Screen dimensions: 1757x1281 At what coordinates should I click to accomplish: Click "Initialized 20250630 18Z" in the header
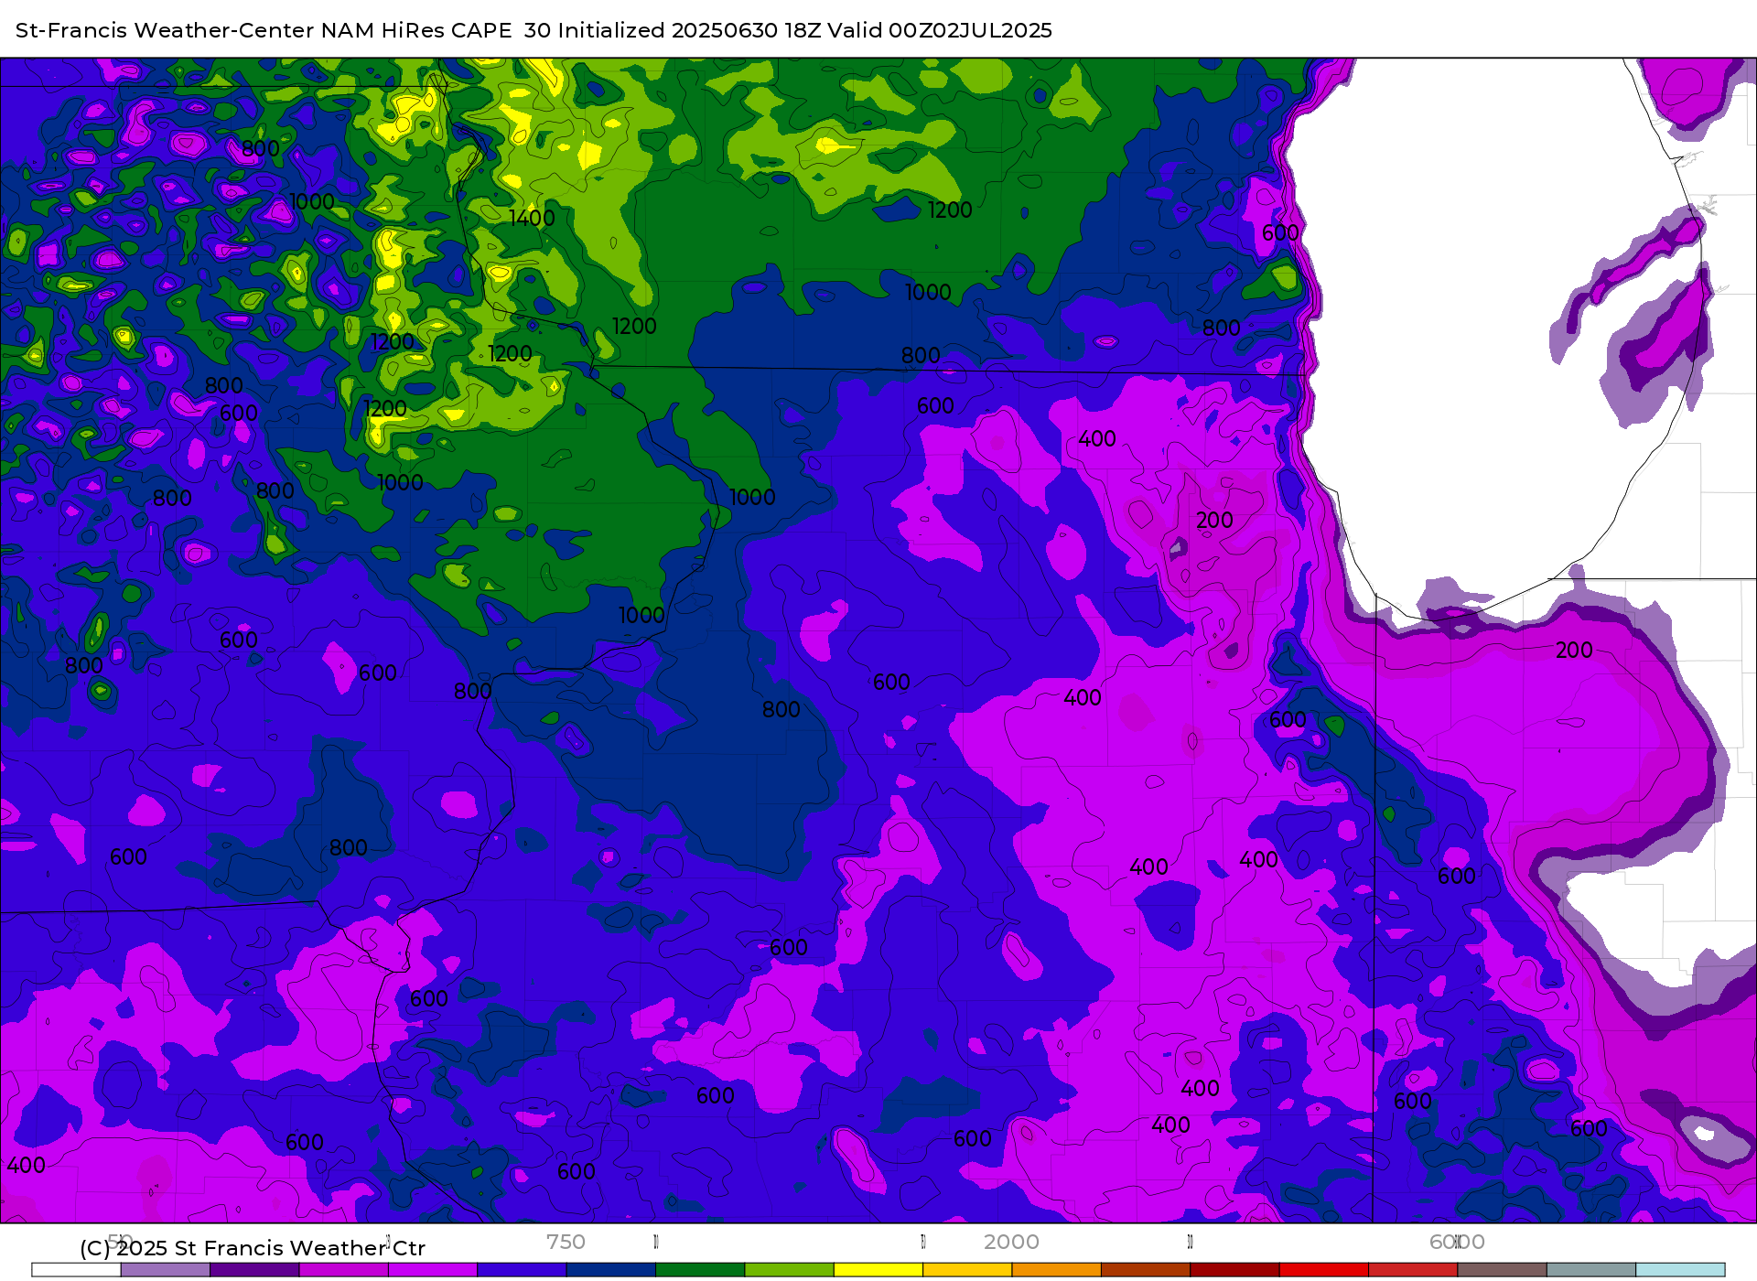(690, 30)
